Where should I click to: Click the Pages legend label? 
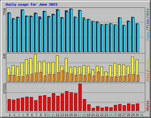point(147,36)
